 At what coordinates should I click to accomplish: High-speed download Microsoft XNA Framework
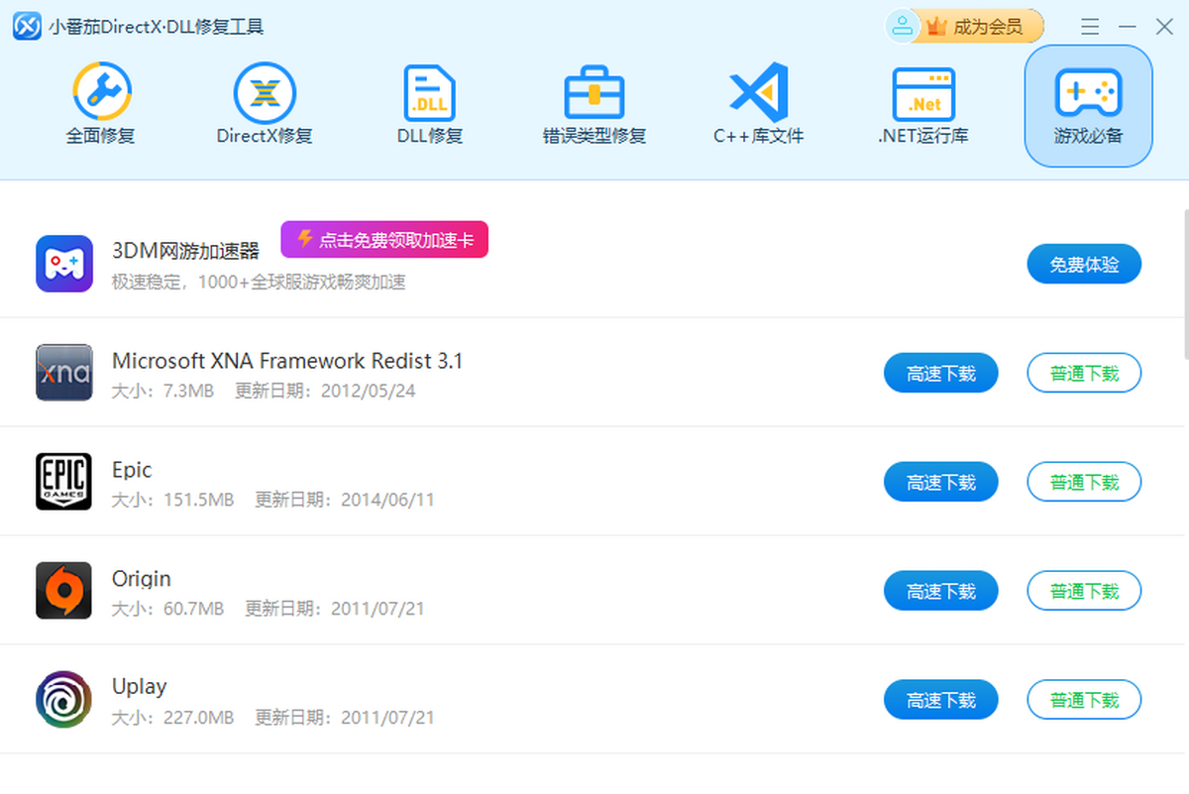point(940,374)
